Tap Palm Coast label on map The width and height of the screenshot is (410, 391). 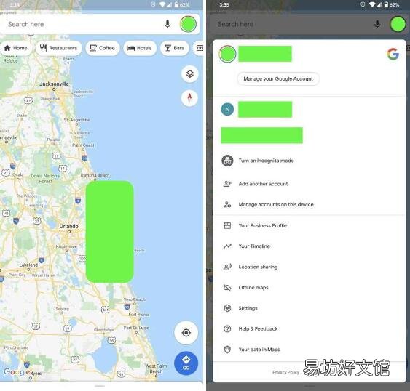(83, 145)
